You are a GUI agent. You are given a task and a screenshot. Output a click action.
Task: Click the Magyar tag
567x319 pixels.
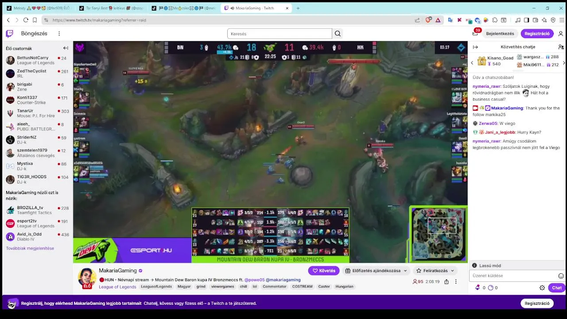(x=184, y=287)
